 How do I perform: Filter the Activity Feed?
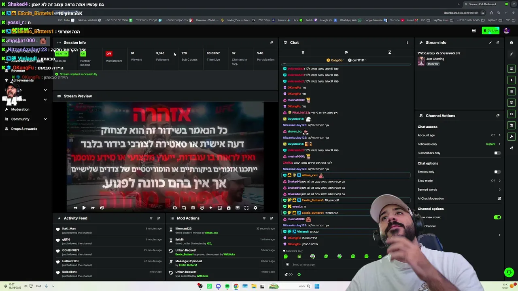pyautogui.click(x=151, y=218)
